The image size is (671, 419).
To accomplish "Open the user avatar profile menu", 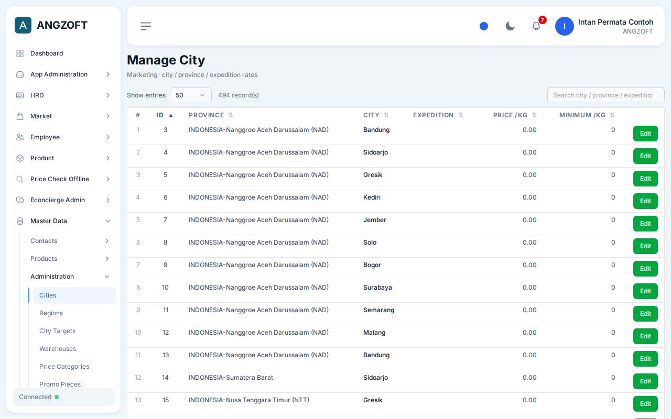I will pos(565,26).
